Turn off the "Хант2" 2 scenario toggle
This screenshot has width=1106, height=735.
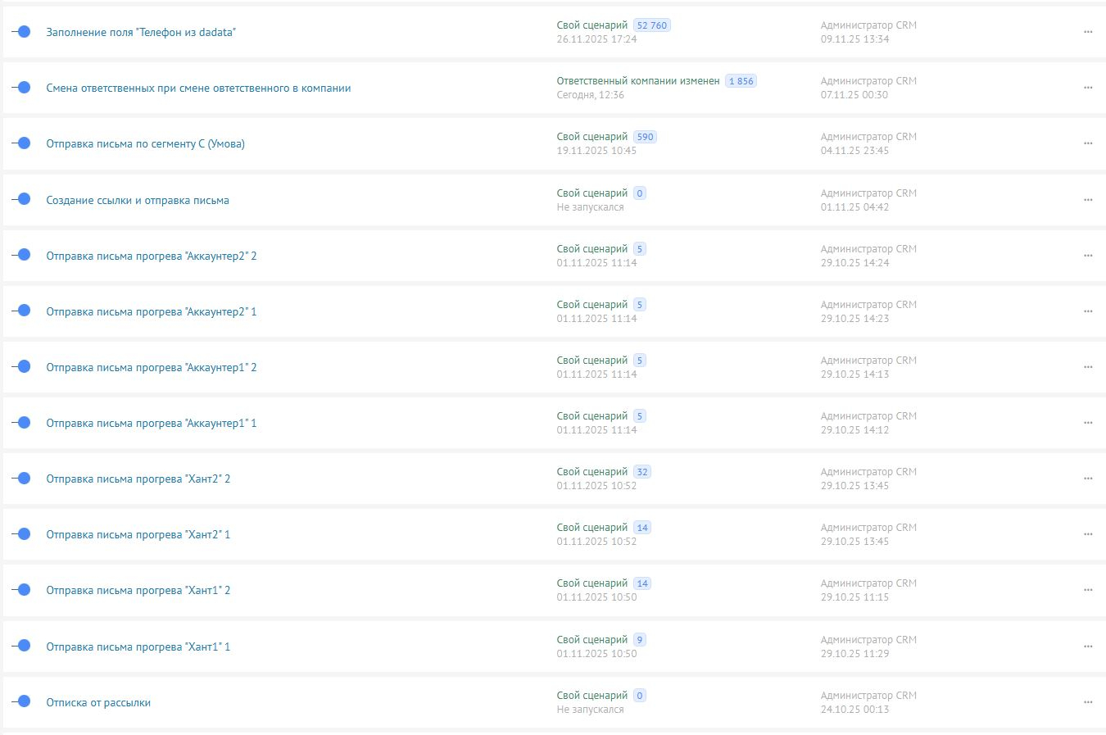(x=22, y=478)
